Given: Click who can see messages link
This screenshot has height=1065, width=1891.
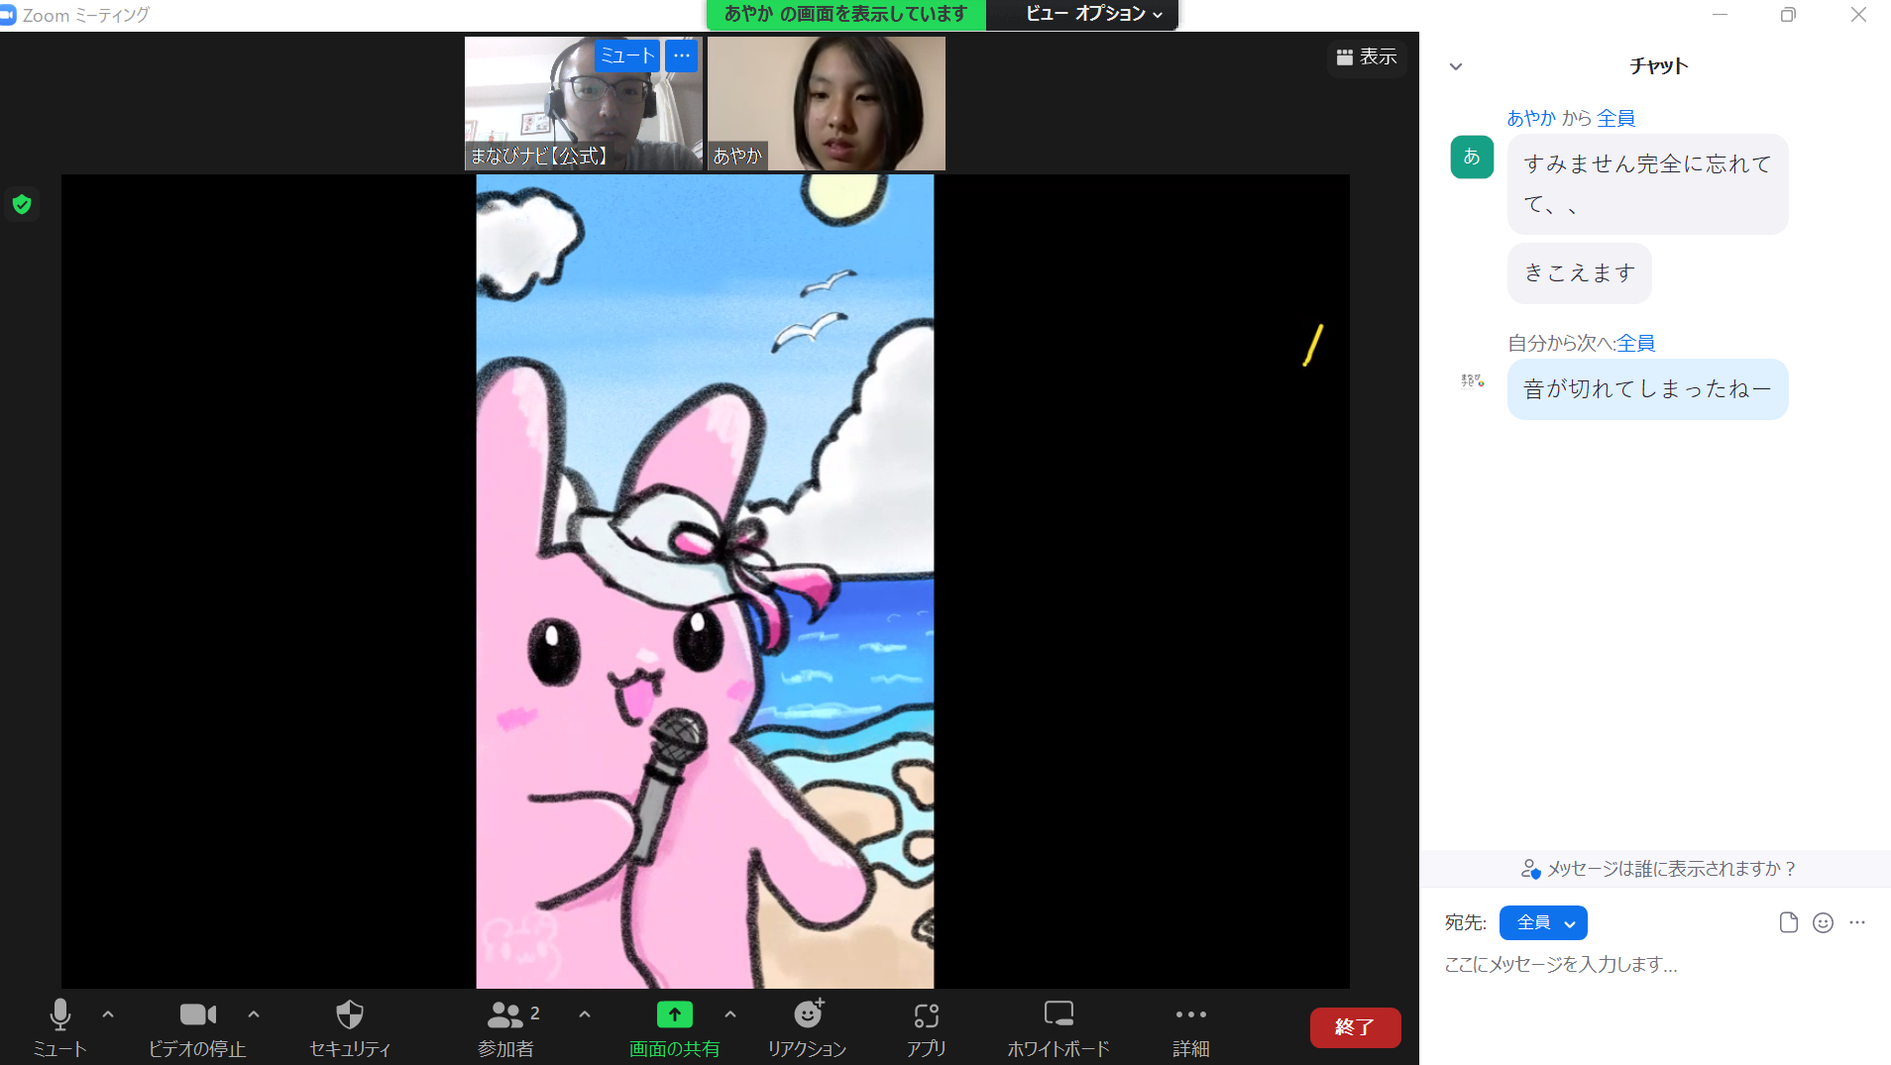Looking at the screenshot, I should (x=1658, y=869).
